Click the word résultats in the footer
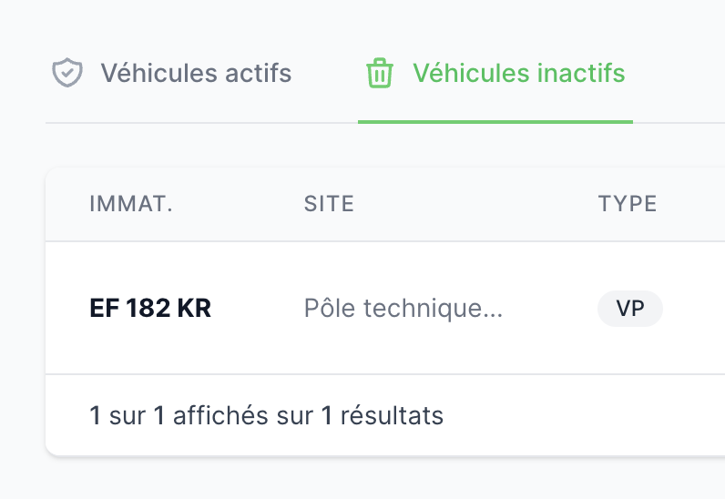The width and height of the screenshot is (725, 499). 392,415
